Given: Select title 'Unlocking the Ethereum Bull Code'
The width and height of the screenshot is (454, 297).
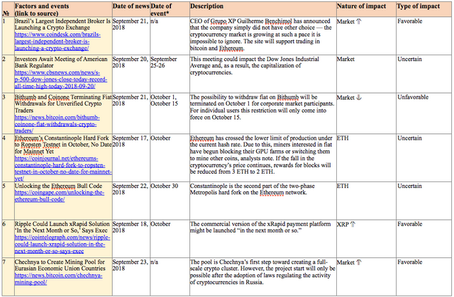Looking at the screenshot, I should click(58, 186).
